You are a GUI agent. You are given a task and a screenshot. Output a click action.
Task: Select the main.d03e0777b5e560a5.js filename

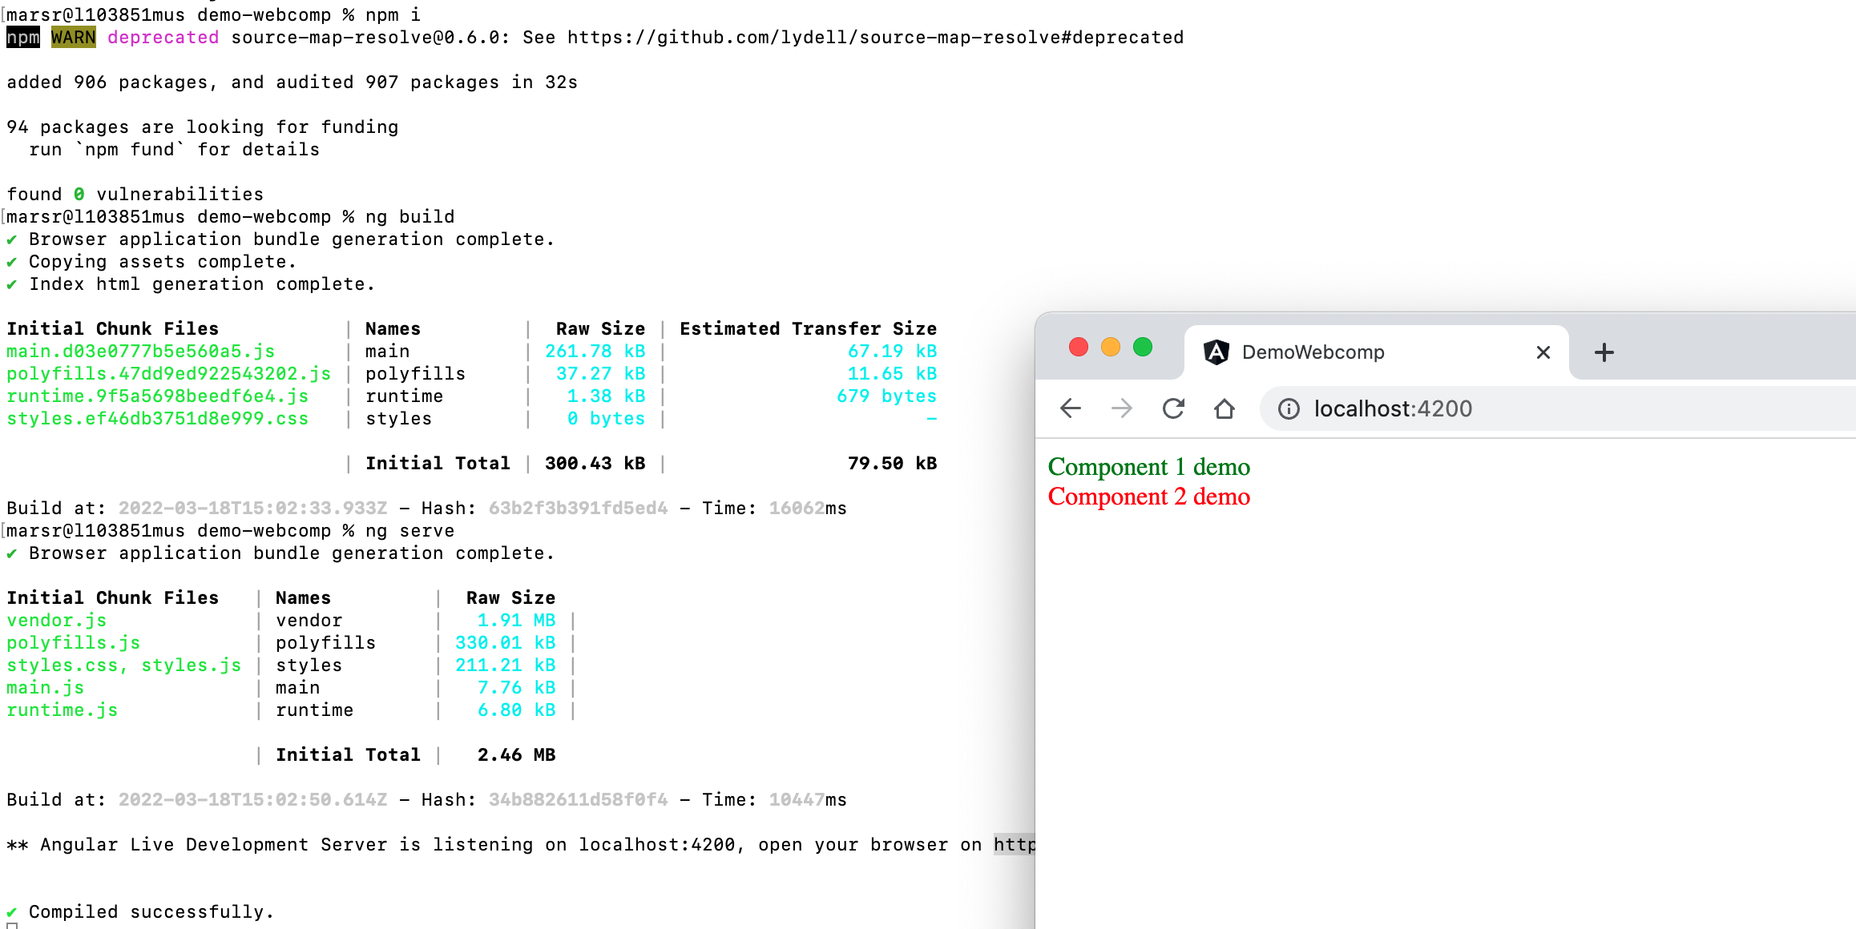pyautogui.click(x=141, y=351)
